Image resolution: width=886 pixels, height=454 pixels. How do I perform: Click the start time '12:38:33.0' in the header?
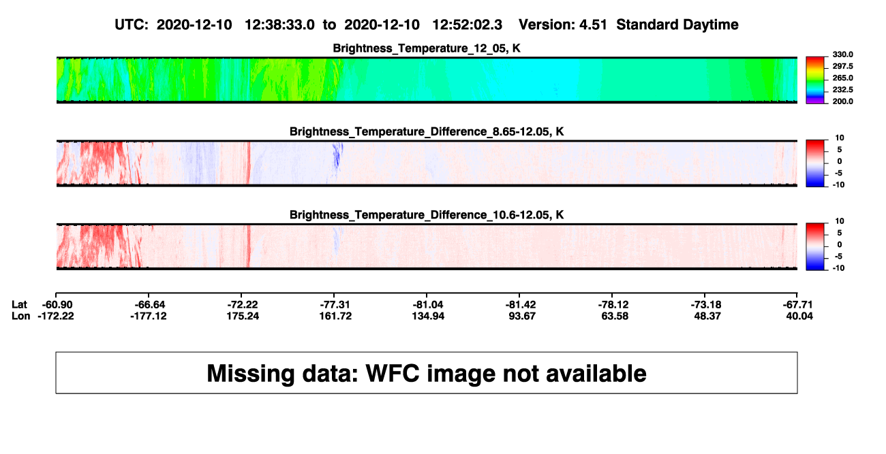pyautogui.click(x=279, y=25)
